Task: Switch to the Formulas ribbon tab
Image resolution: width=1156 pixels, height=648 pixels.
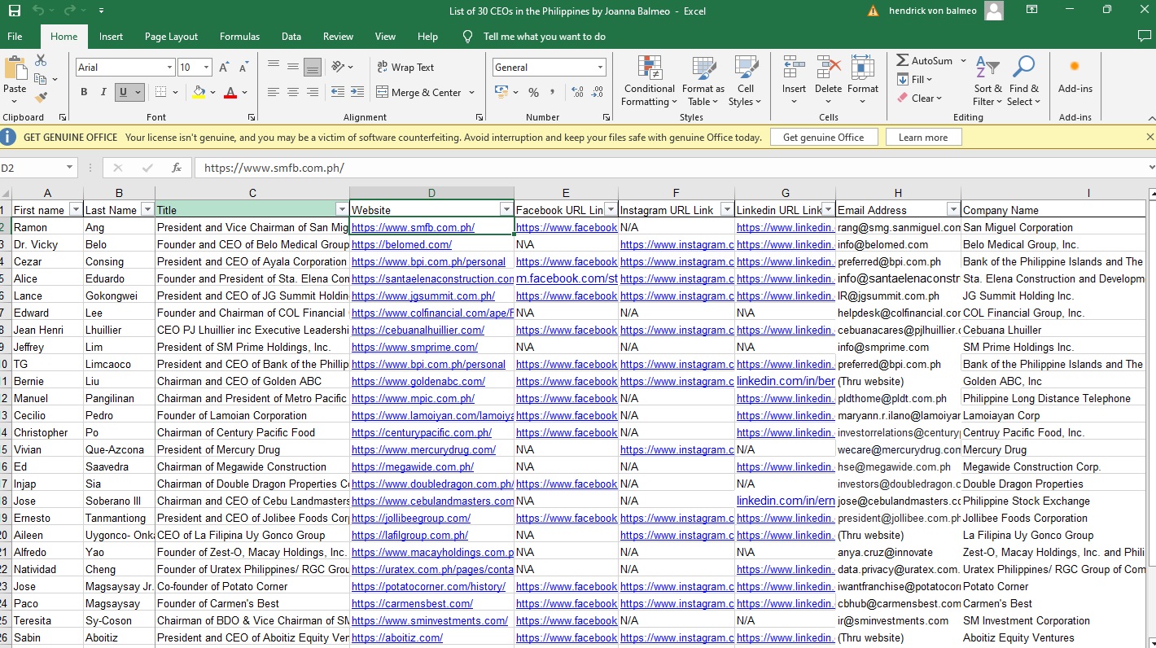Action: pos(239,37)
